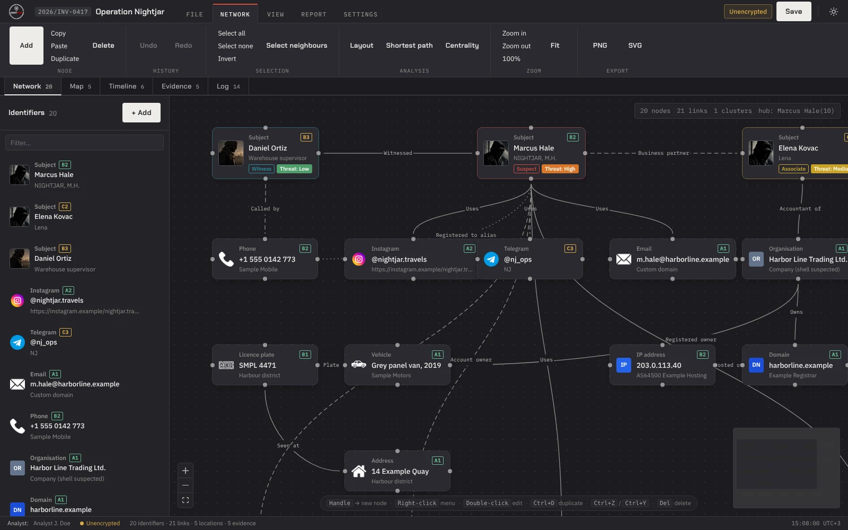848x530 pixels.
Task: Switch to the Log tab
Action: click(x=228, y=86)
